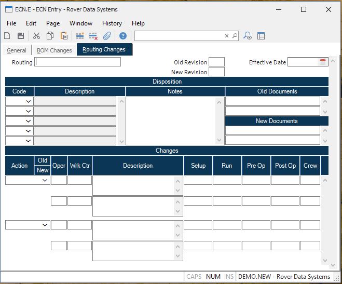The height and width of the screenshot is (284, 342).
Task: Click the Routing input field
Action: (x=77, y=62)
